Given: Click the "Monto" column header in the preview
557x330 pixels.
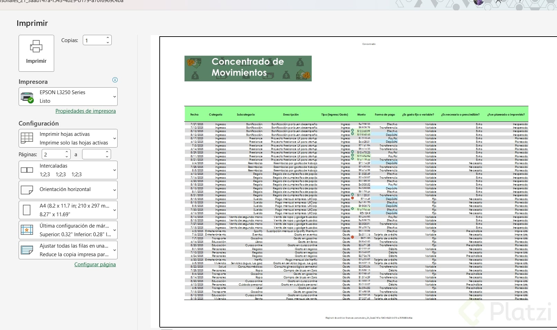Looking at the screenshot, I should click(x=361, y=114).
